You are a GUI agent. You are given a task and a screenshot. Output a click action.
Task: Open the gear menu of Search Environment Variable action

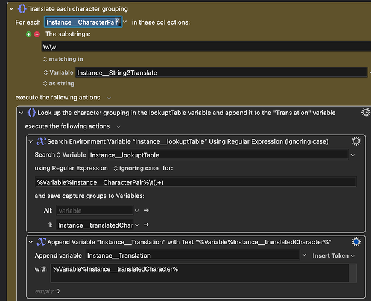coord(356,141)
